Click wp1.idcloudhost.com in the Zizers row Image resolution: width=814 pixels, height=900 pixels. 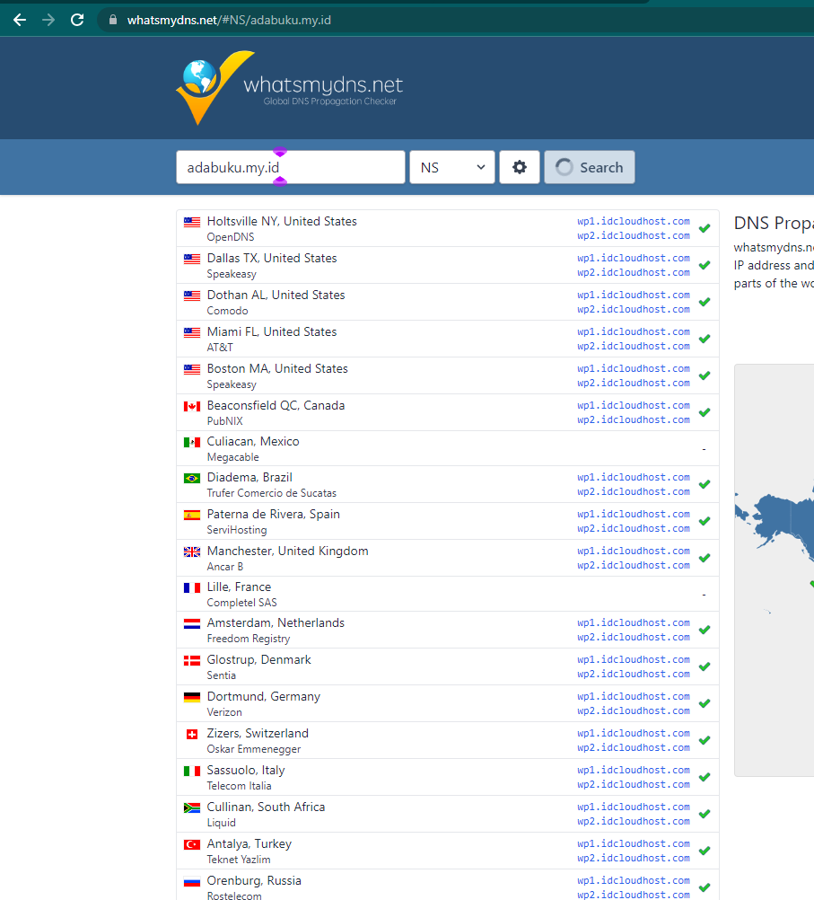634,733
